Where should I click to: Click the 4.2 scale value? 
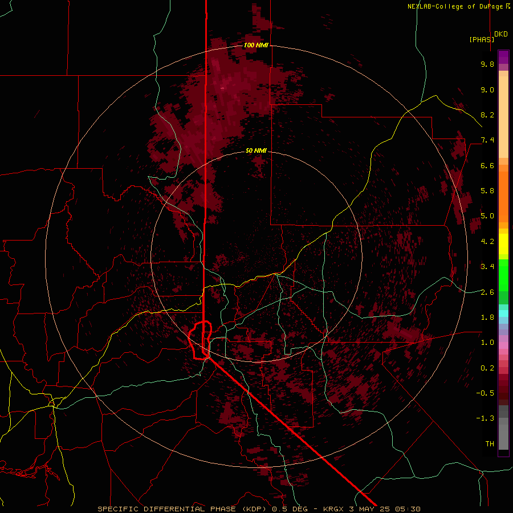tap(487, 242)
